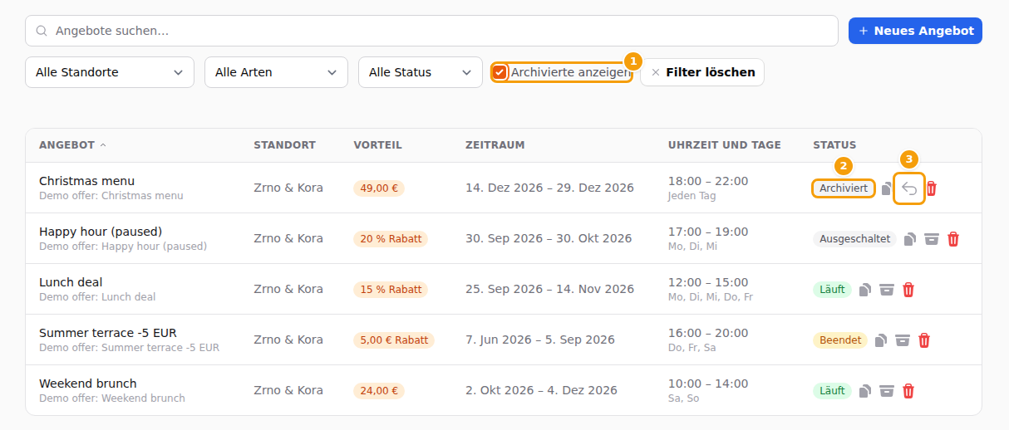
Task: Delete the Summer terrace -5 EUR offer
Action: point(924,340)
